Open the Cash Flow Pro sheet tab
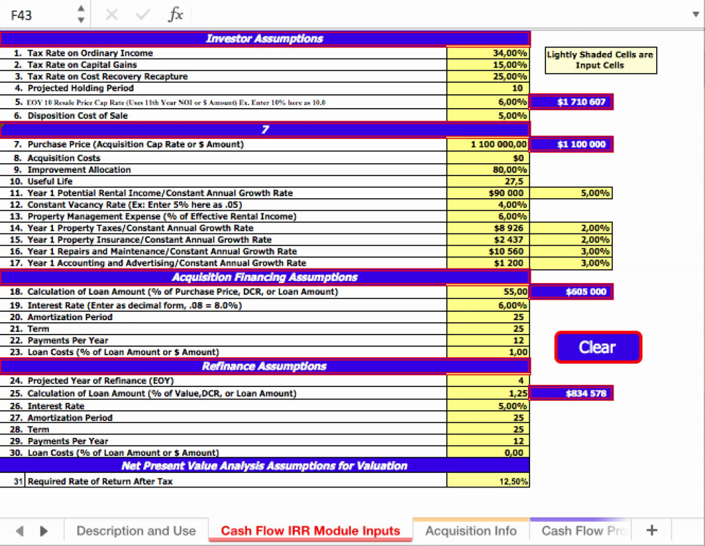Viewport: 705px width, 546px height. pos(580,531)
